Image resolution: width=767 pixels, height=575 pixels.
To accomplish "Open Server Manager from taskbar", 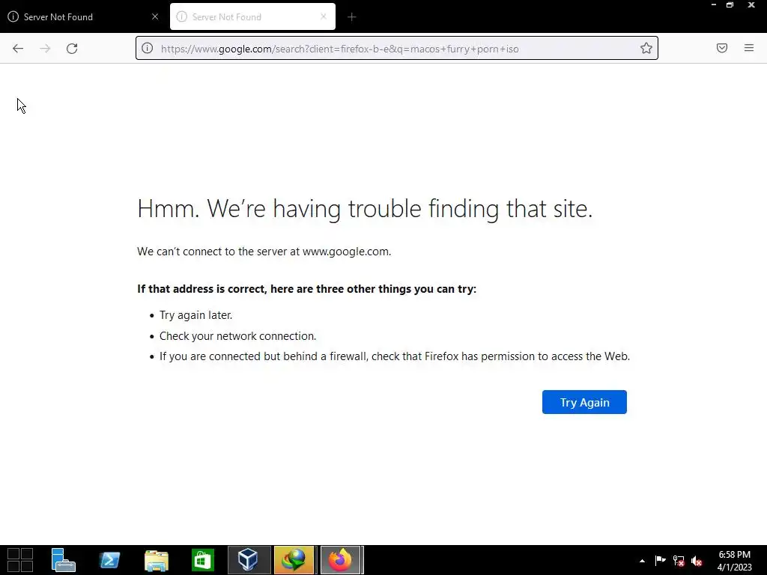I will 63,560.
